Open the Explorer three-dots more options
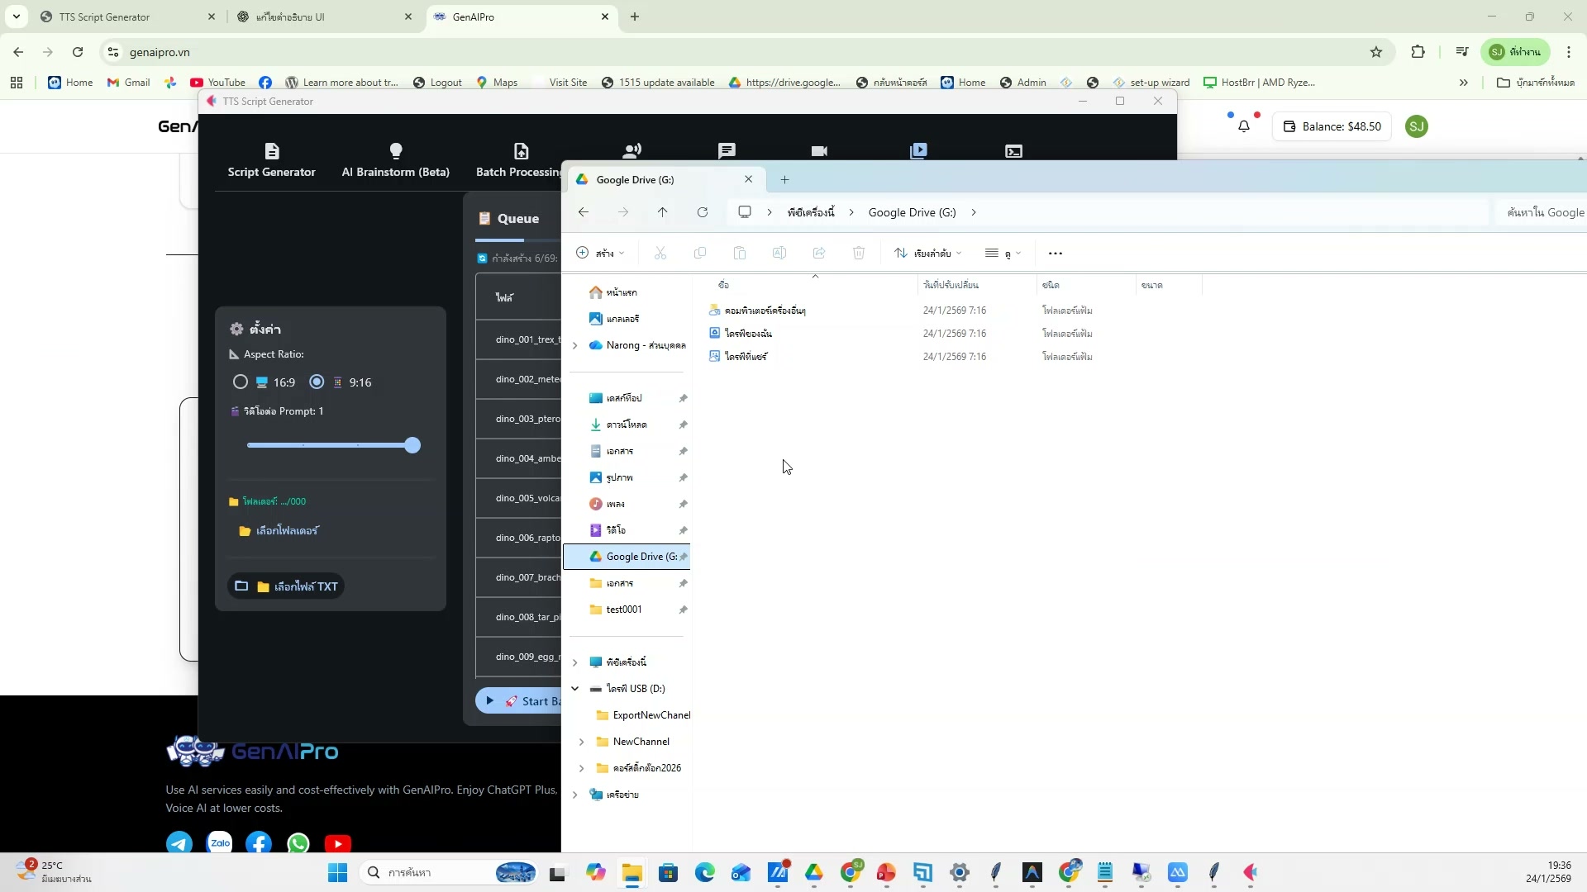 pyautogui.click(x=1055, y=254)
